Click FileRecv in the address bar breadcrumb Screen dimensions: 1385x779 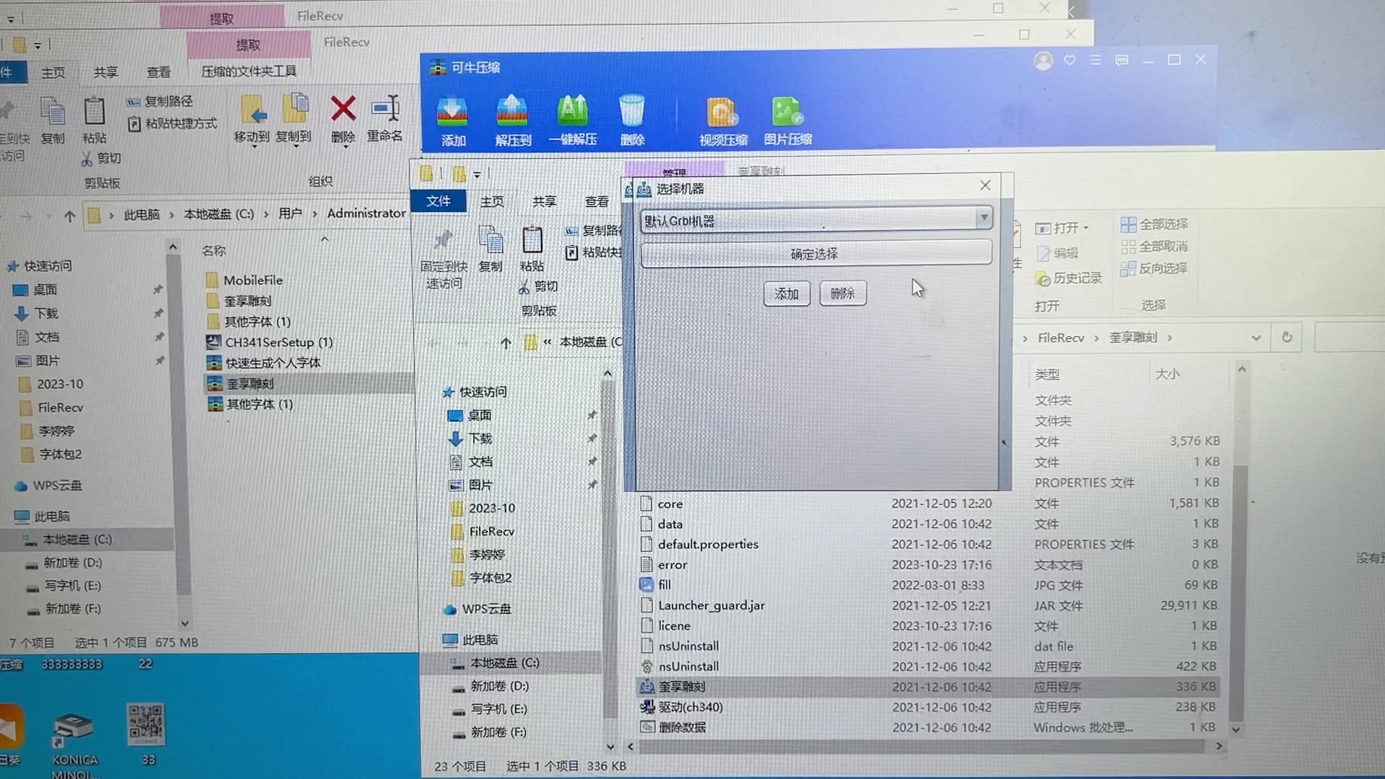pos(1060,338)
